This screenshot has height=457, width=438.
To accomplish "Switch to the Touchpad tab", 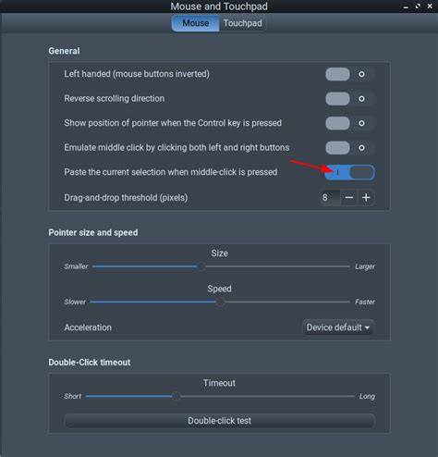I will (x=243, y=23).
